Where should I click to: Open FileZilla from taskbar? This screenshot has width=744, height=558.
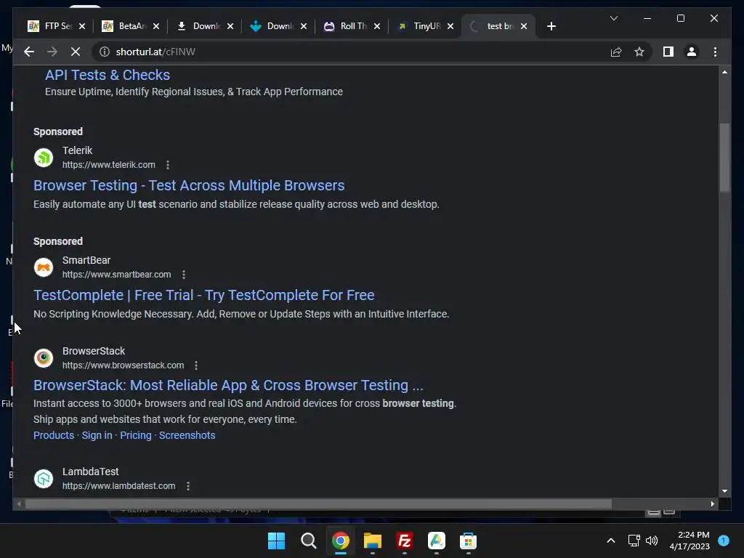click(404, 541)
